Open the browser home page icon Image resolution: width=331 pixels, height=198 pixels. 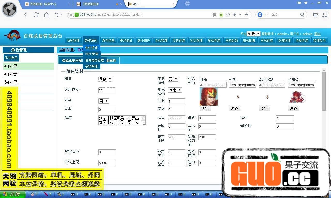click(46, 15)
